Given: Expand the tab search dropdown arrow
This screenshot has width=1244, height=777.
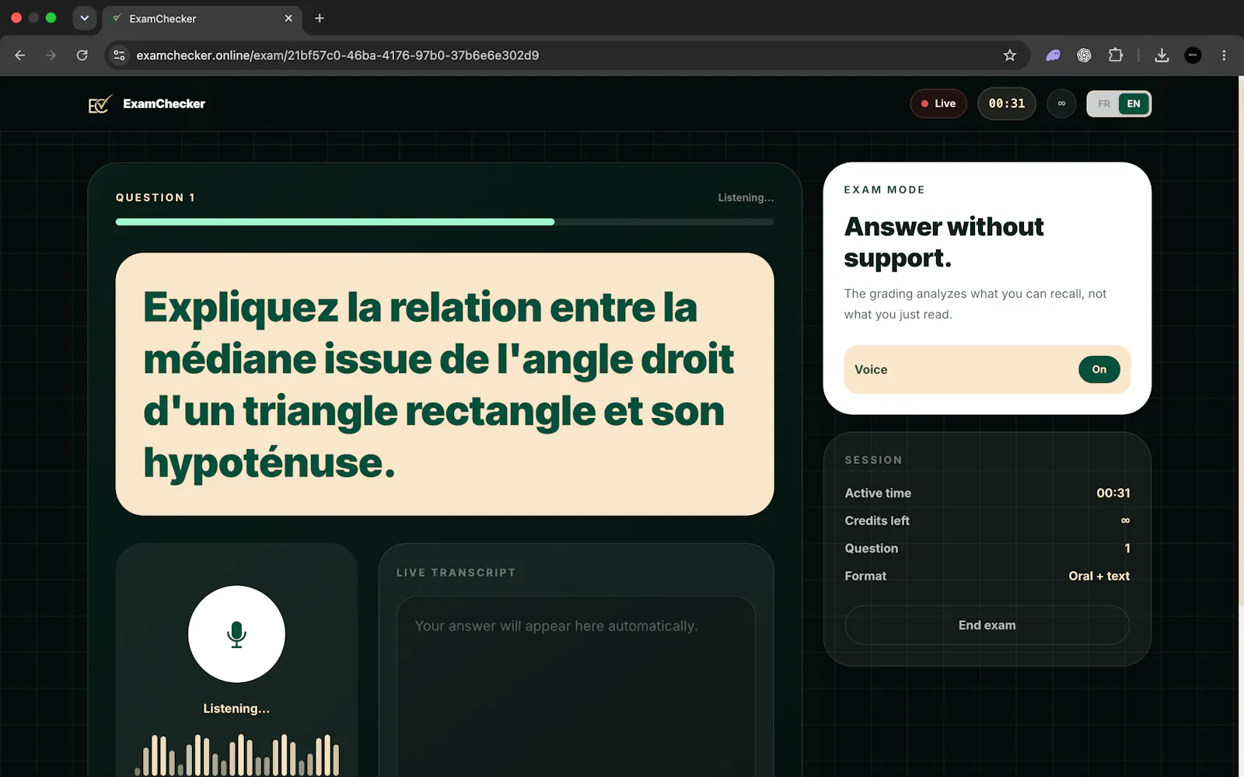Looking at the screenshot, I should pyautogui.click(x=84, y=18).
